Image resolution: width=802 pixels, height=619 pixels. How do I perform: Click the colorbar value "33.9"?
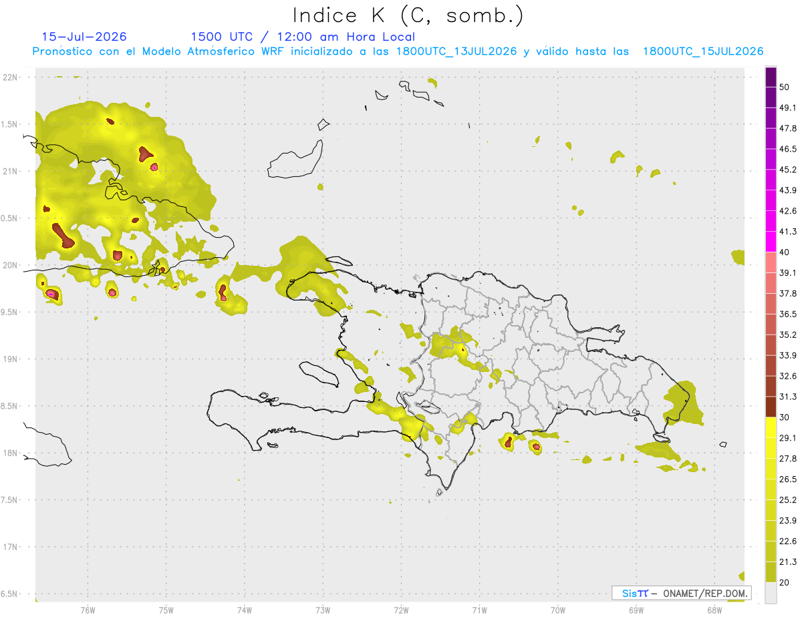[x=788, y=355]
